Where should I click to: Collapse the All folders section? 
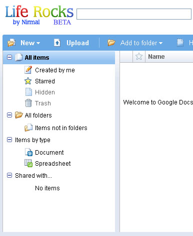pyautogui.click(x=9, y=115)
